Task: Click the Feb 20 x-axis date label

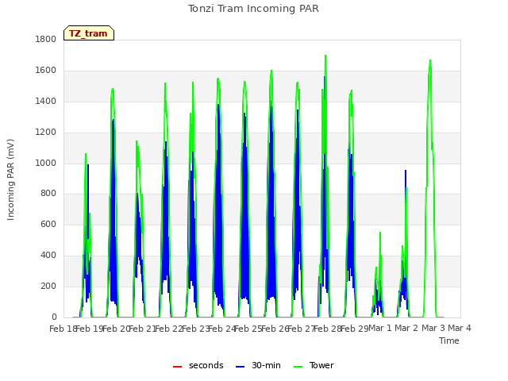Action: (x=116, y=329)
